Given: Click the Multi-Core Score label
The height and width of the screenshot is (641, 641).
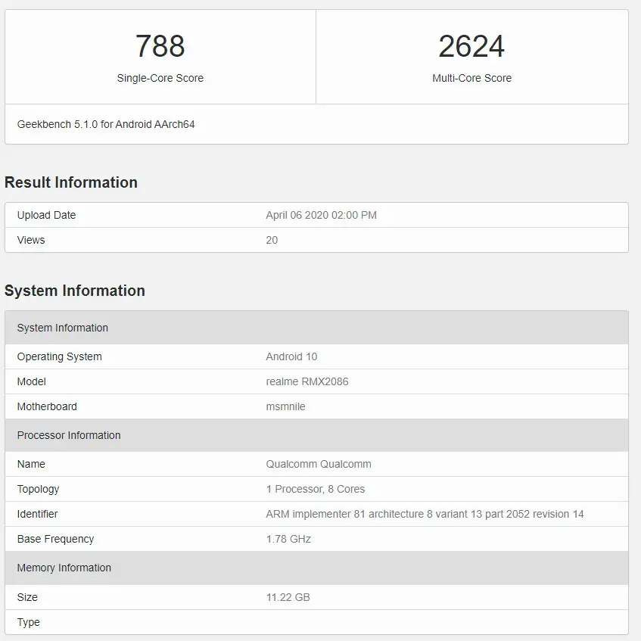Looking at the screenshot, I should (x=471, y=78).
